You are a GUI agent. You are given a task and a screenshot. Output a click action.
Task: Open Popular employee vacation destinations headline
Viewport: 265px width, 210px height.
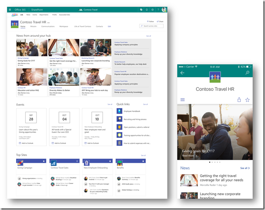click(x=132, y=74)
